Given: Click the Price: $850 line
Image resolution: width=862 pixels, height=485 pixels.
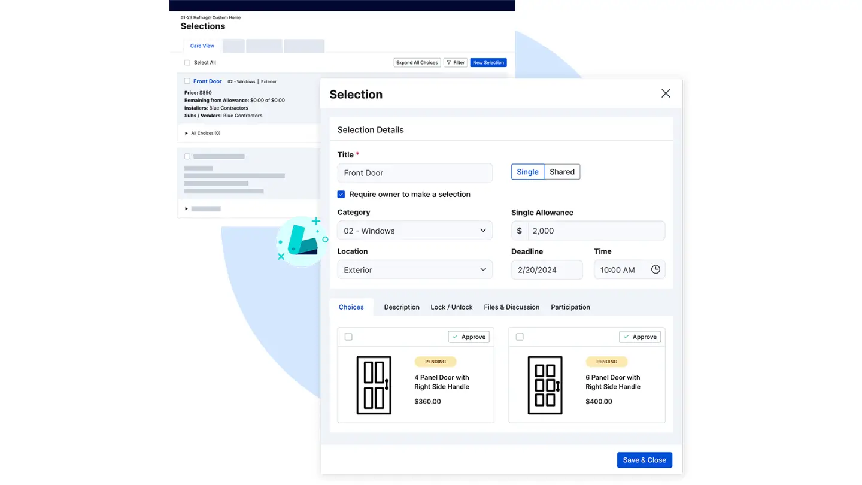Looking at the screenshot, I should 198,93.
